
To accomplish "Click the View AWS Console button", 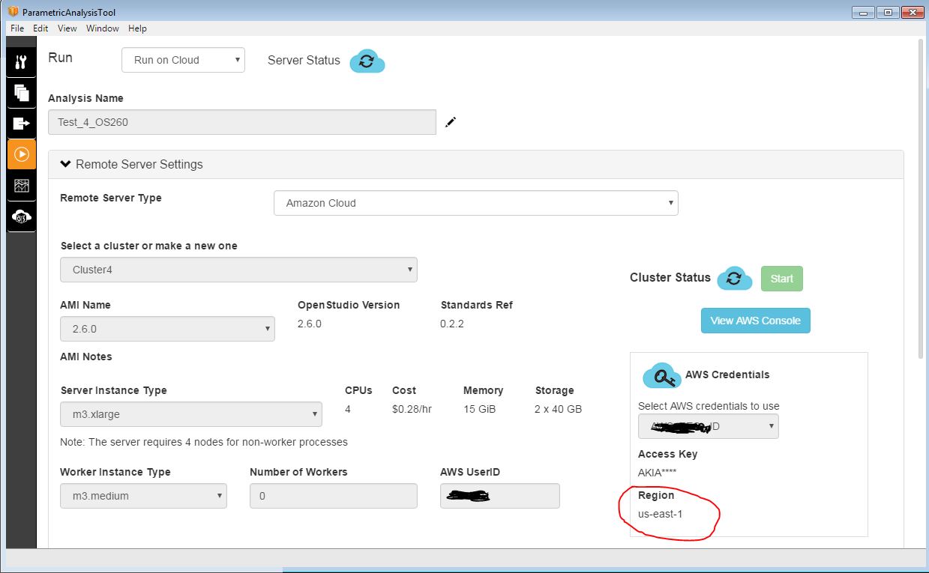I will (755, 321).
